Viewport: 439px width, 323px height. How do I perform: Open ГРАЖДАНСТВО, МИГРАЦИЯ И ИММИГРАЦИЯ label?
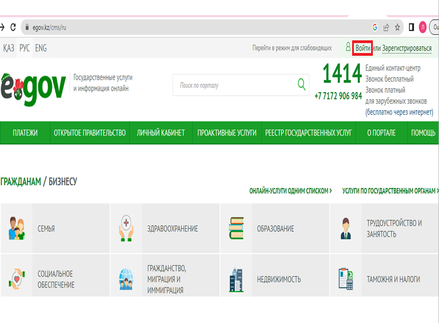click(x=167, y=279)
